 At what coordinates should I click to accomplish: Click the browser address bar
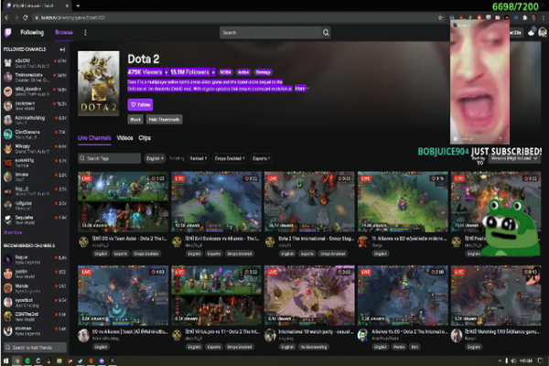coord(234,17)
